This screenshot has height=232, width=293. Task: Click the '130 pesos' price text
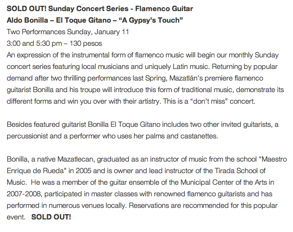pyautogui.click(x=86, y=43)
